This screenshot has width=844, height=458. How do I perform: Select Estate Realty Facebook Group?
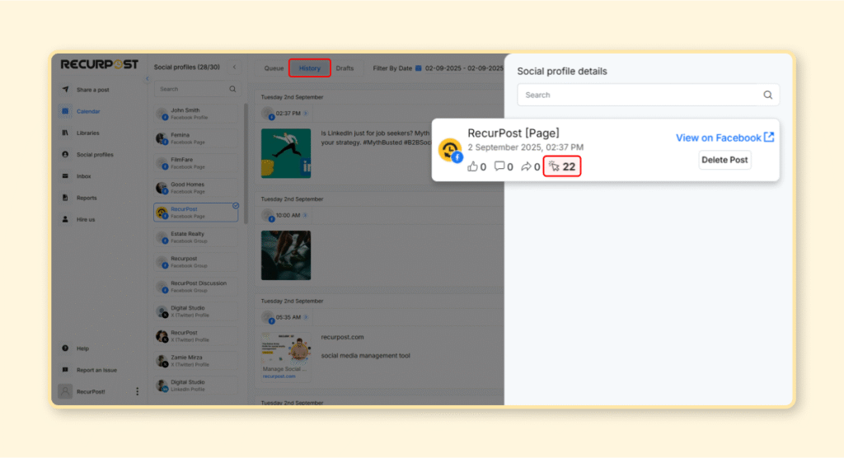click(196, 237)
